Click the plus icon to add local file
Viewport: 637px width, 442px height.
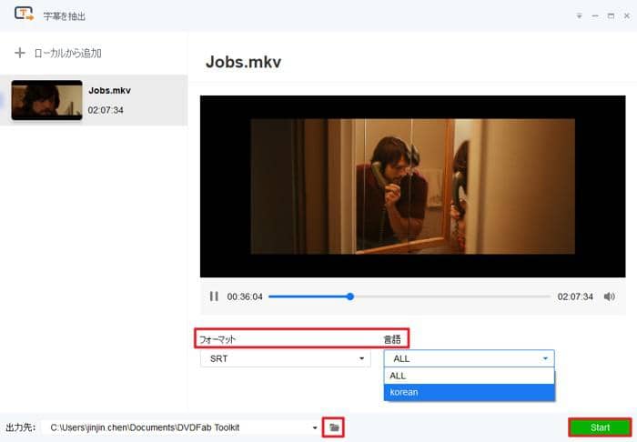19,53
